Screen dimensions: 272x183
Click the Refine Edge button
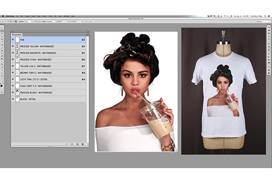[89, 21]
